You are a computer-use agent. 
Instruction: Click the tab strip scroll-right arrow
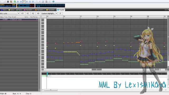pos(167,10)
